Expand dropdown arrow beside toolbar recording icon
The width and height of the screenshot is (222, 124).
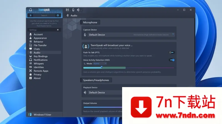70,10
